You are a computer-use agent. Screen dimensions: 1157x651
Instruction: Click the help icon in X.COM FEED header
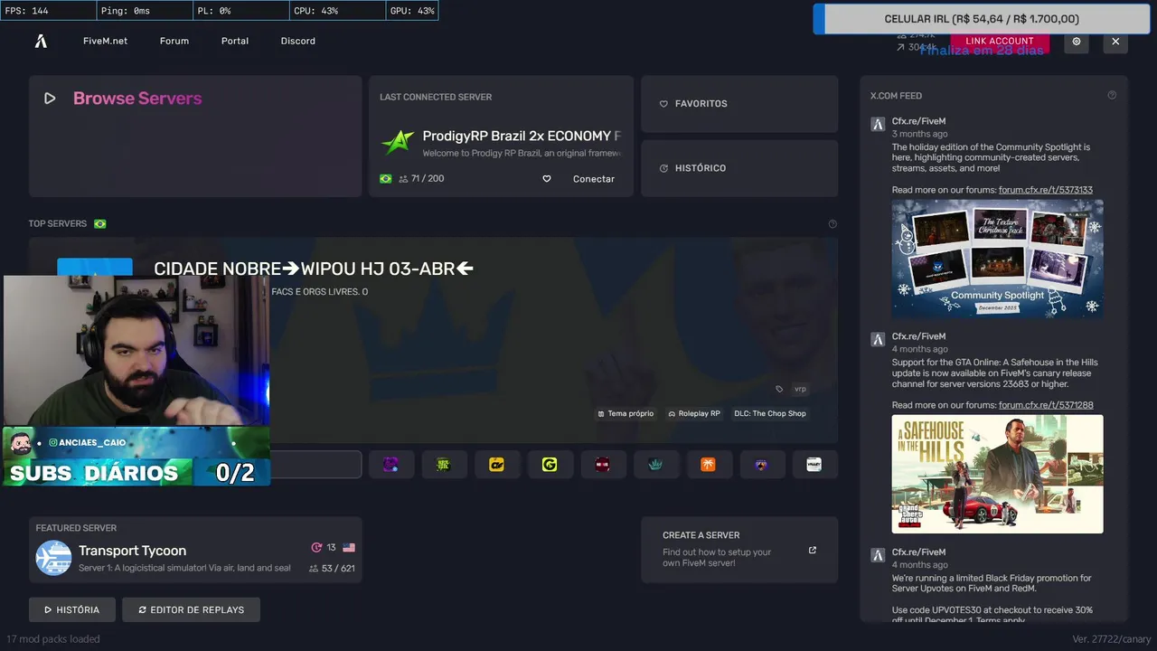pos(1112,95)
